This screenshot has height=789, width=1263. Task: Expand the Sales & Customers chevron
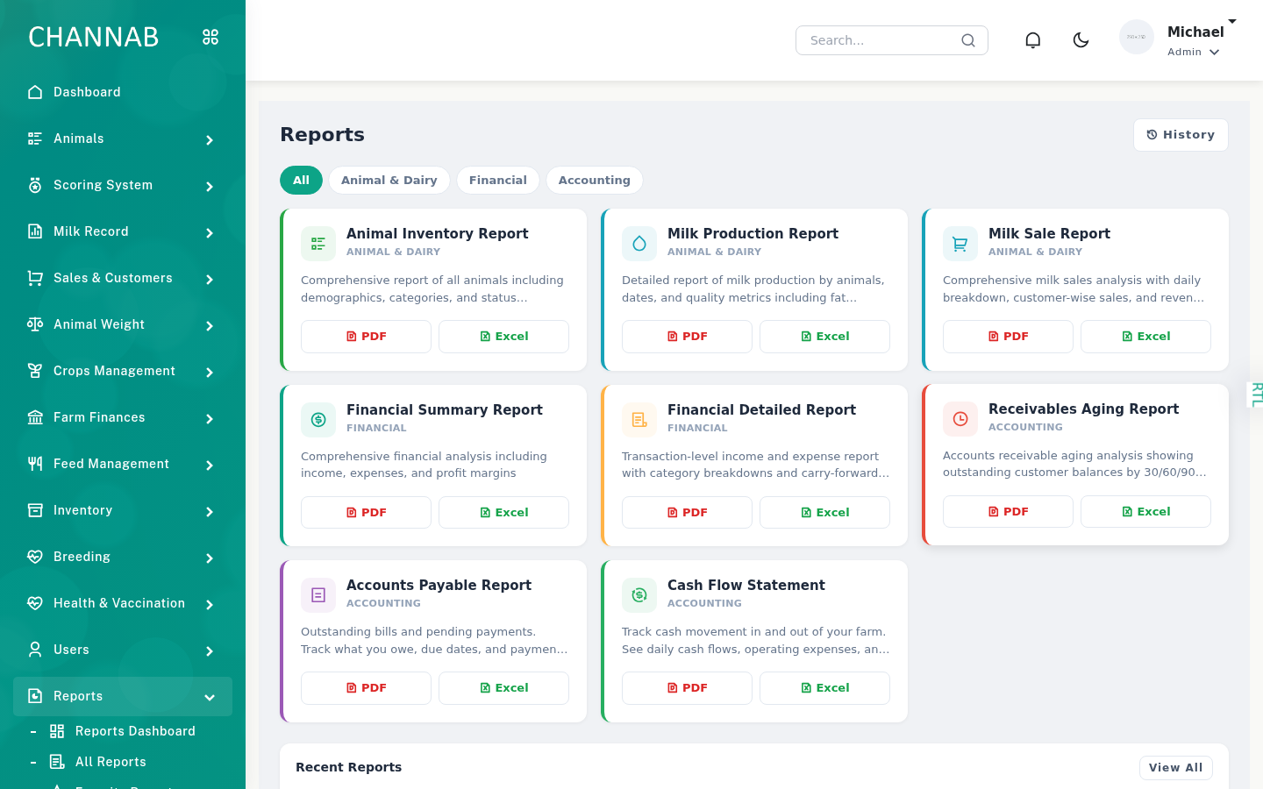(210, 279)
